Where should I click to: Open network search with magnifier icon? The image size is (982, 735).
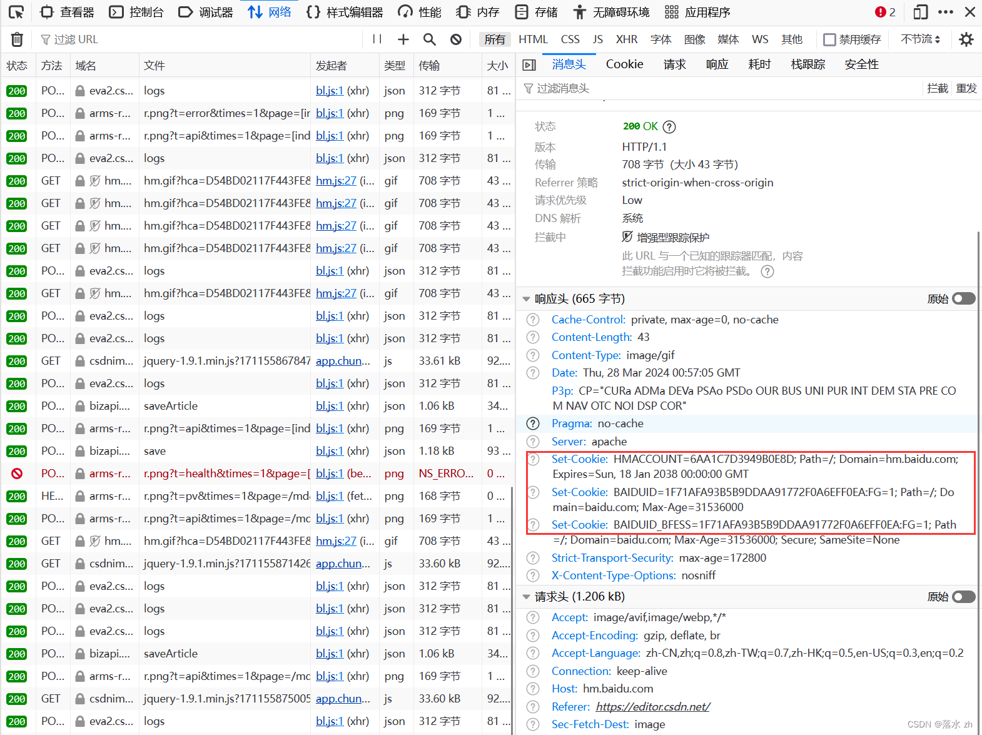(430, 39)
